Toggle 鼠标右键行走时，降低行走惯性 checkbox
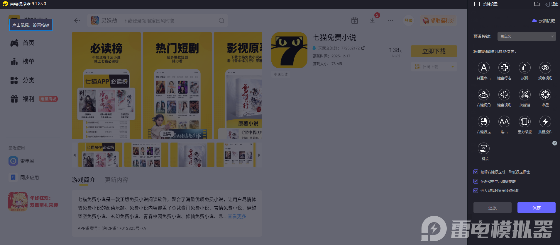 click(476, 172)
